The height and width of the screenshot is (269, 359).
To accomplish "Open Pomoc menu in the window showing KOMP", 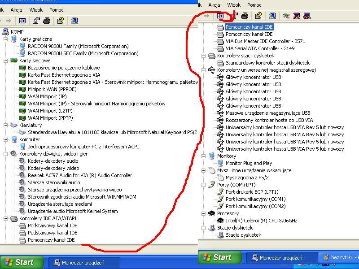I will [x=57, y=10].
